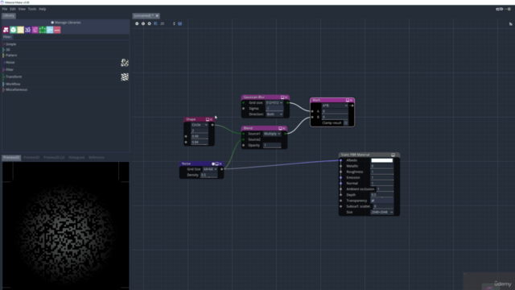Select the Workflow library category icon
This screenshot has width=515, height=290.
tap(50, 30)
